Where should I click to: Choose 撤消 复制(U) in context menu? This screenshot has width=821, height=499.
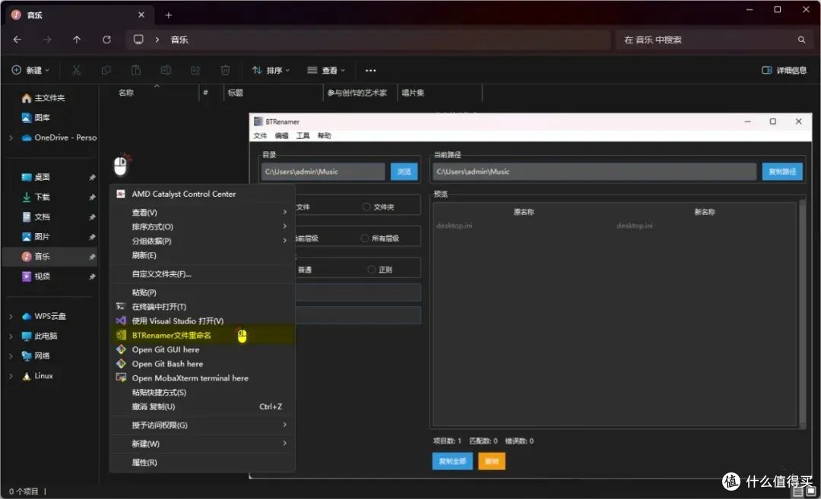(203, 407)
